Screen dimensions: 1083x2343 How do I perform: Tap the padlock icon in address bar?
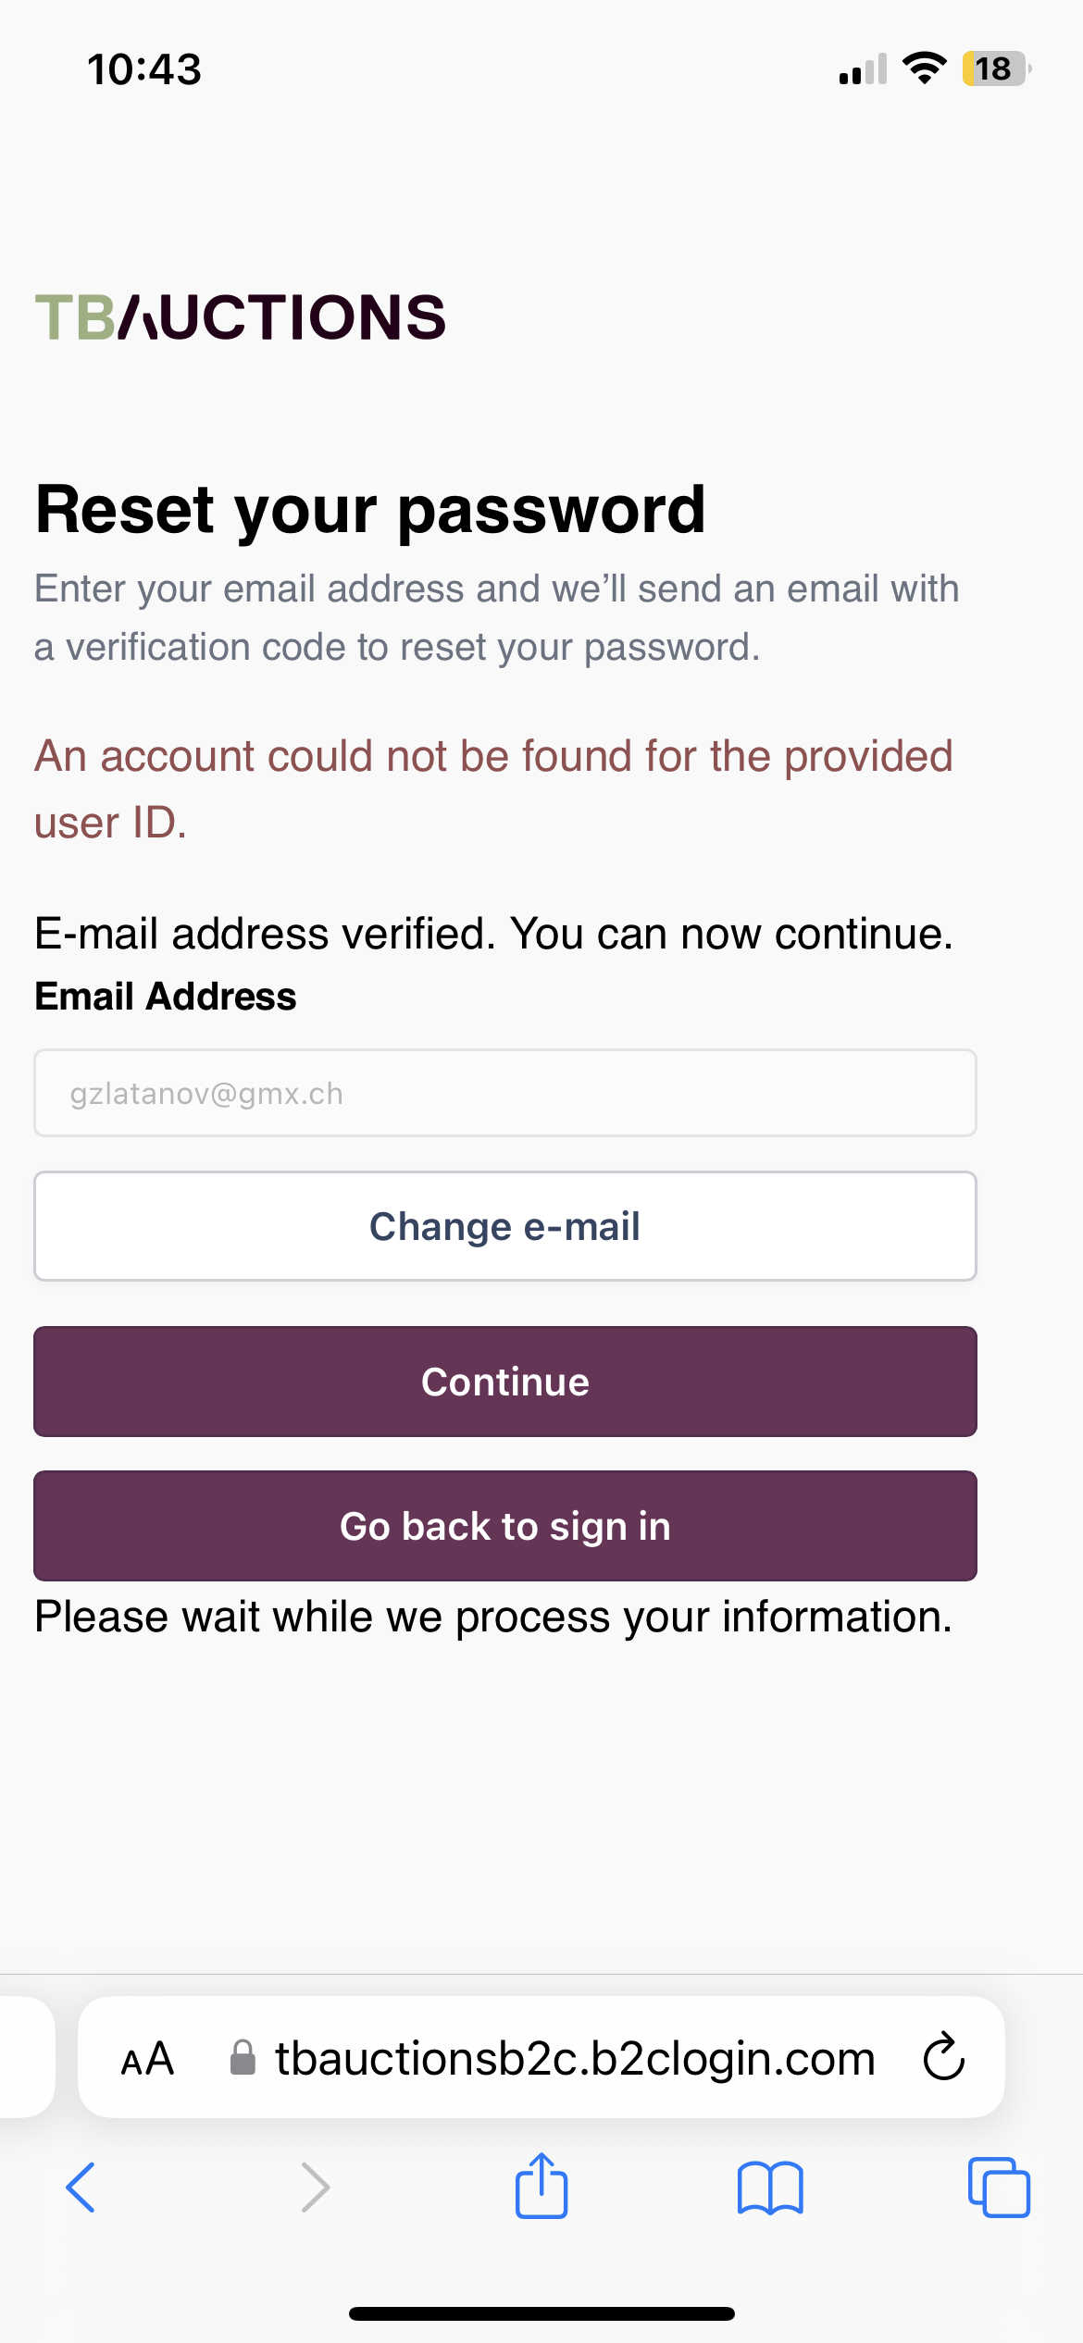pyautogui.click(x=243, y=2057)
